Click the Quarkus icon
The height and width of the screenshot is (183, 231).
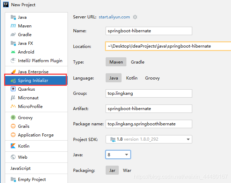pos(13,89)
